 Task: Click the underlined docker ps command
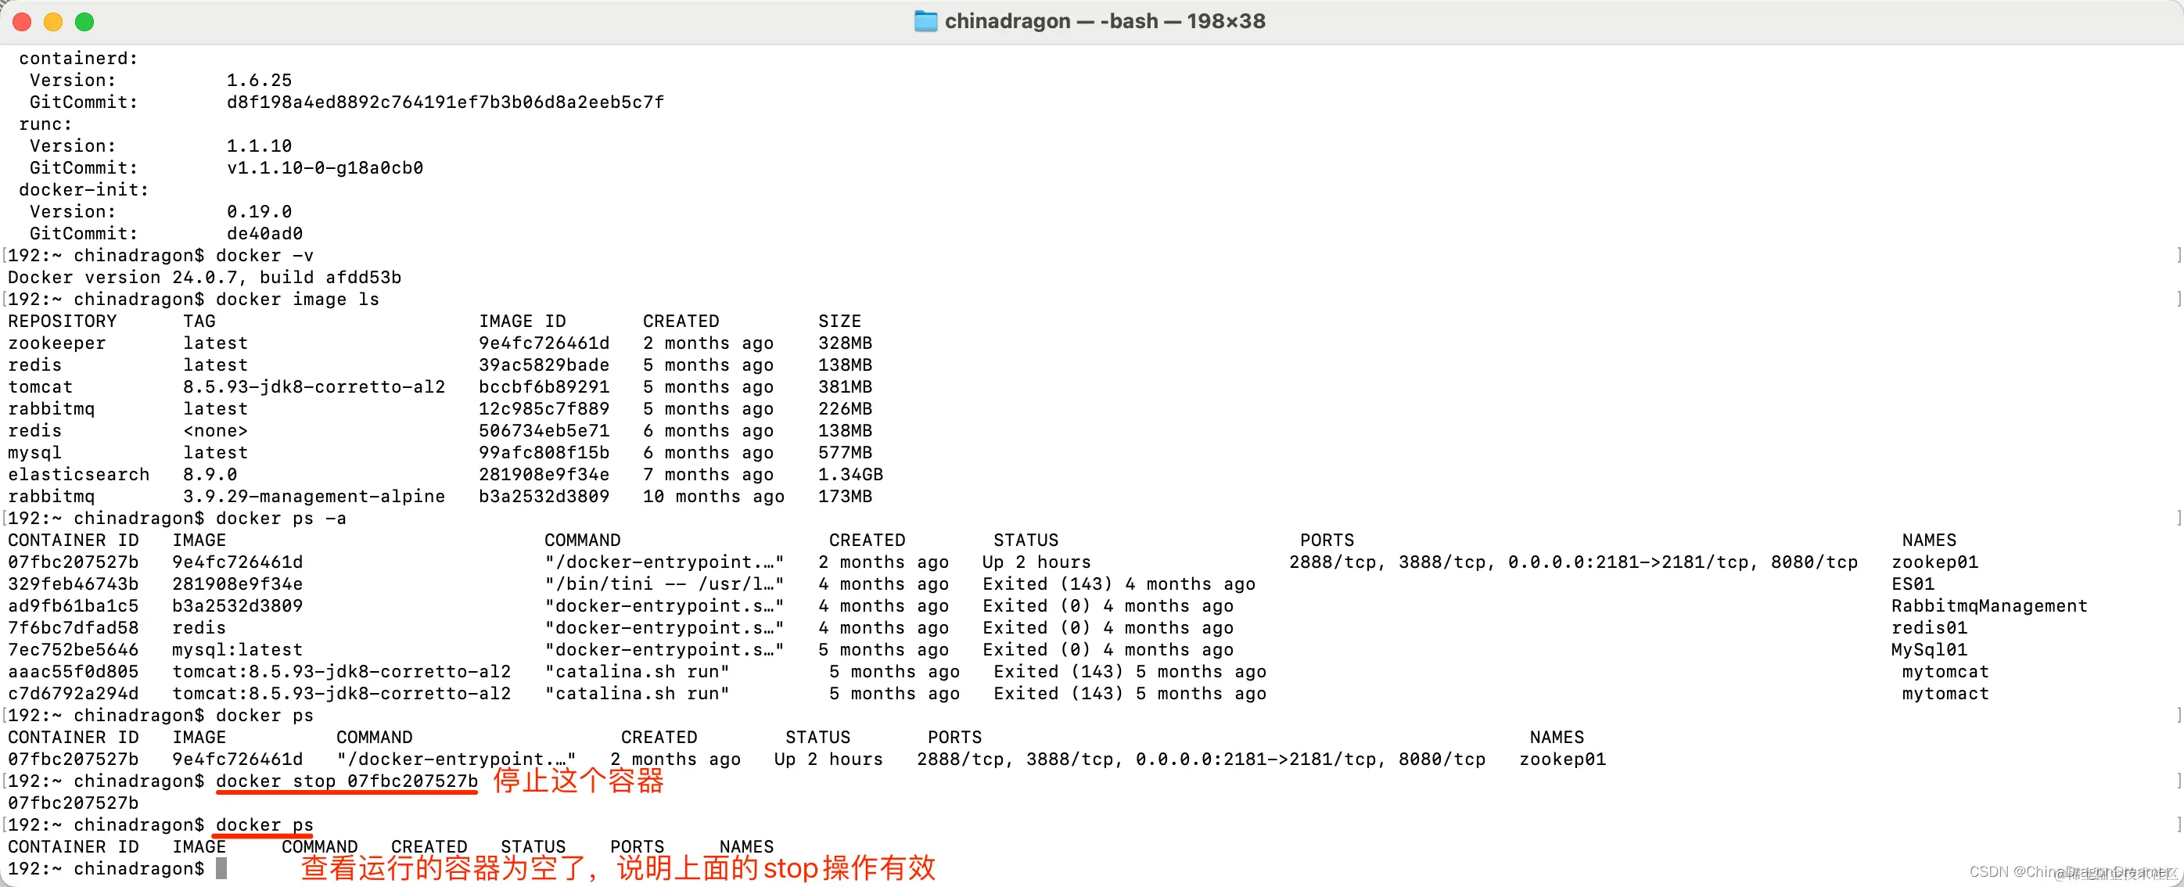coord(264,825)
